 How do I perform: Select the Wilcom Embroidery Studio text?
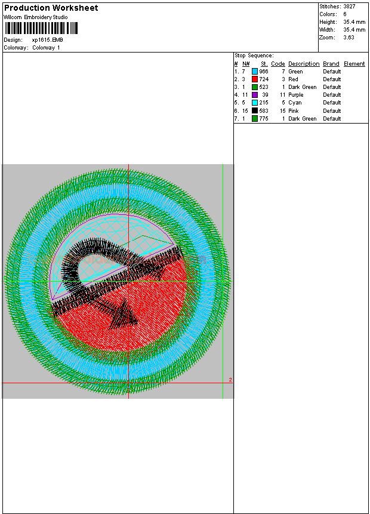[36, 17]
